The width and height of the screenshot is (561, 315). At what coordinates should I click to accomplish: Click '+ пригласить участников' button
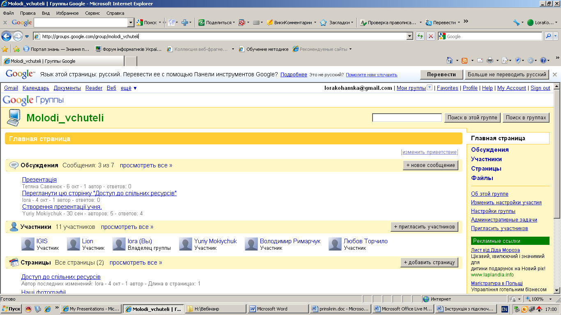tap(425, 227)
